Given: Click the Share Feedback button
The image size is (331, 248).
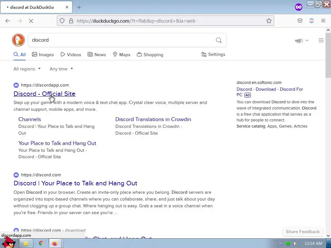Looking at the screenshot, I should 303,232.
